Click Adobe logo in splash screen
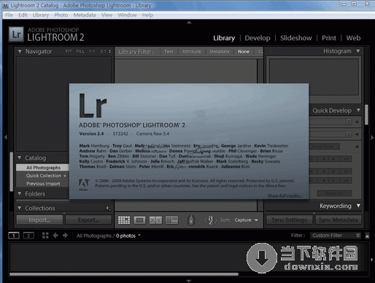 coord(84,185)
